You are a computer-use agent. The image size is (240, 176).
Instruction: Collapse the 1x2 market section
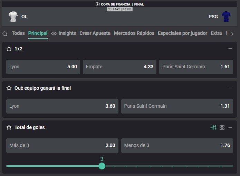coord(230,49)
